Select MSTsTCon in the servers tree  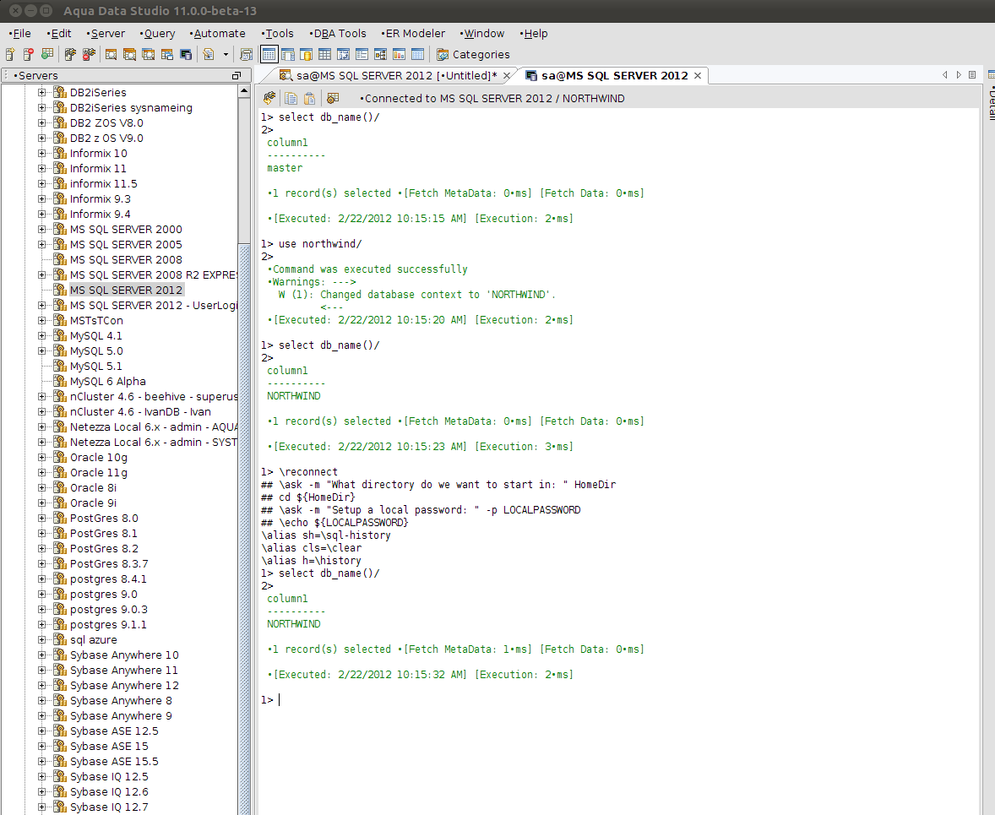[x=96, y=321]
